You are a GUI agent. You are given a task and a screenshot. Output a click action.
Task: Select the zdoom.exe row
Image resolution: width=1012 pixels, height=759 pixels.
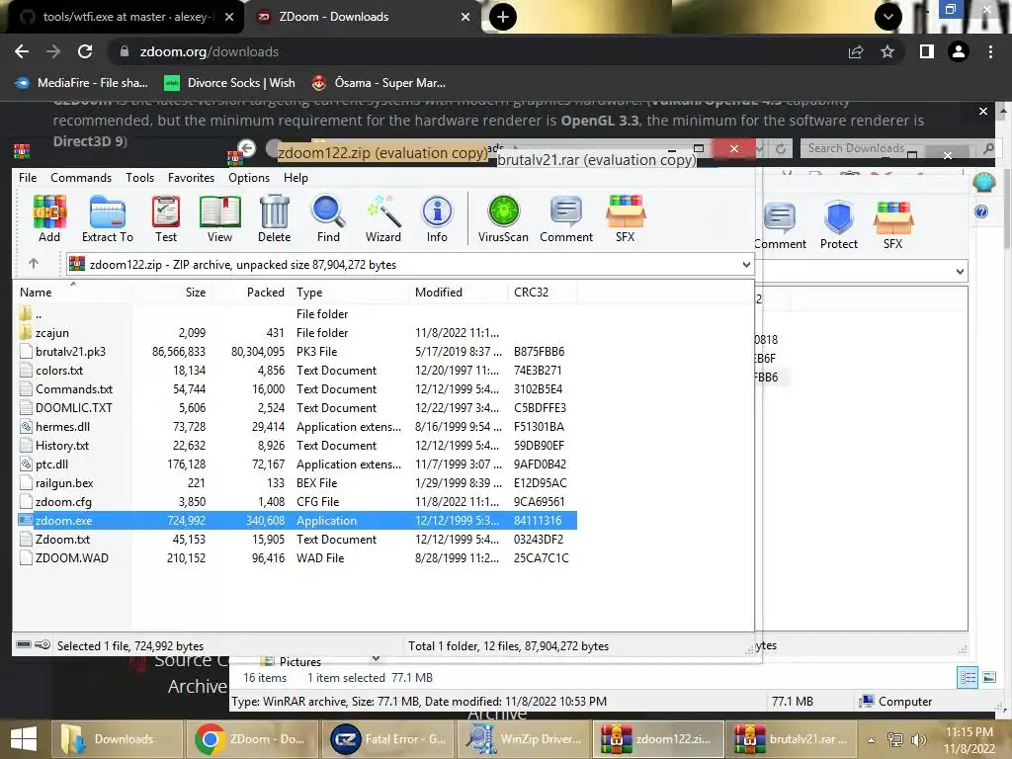tap(296, 520)
